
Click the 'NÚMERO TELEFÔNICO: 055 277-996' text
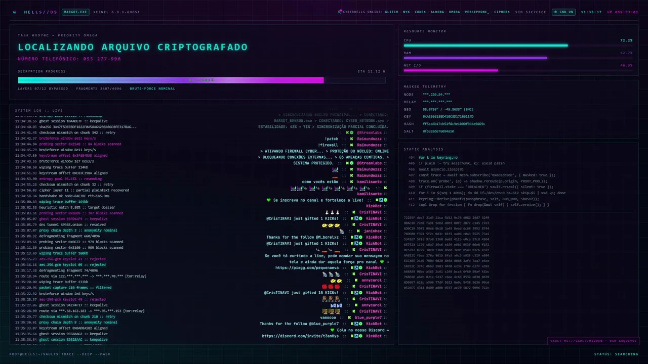coord(69,59)
